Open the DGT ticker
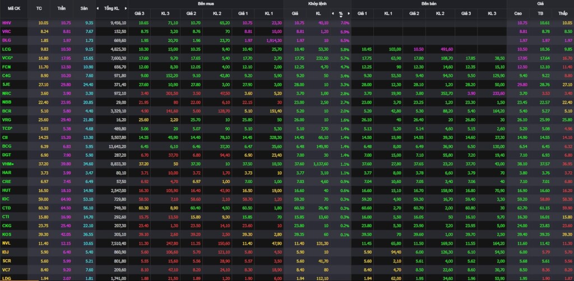Screen dimensions: 574x281 coord(7,154)
